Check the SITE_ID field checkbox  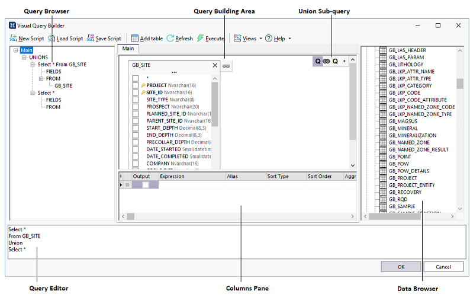click(136, 92)
